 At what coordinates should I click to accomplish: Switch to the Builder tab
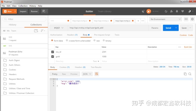coord(89,11)
